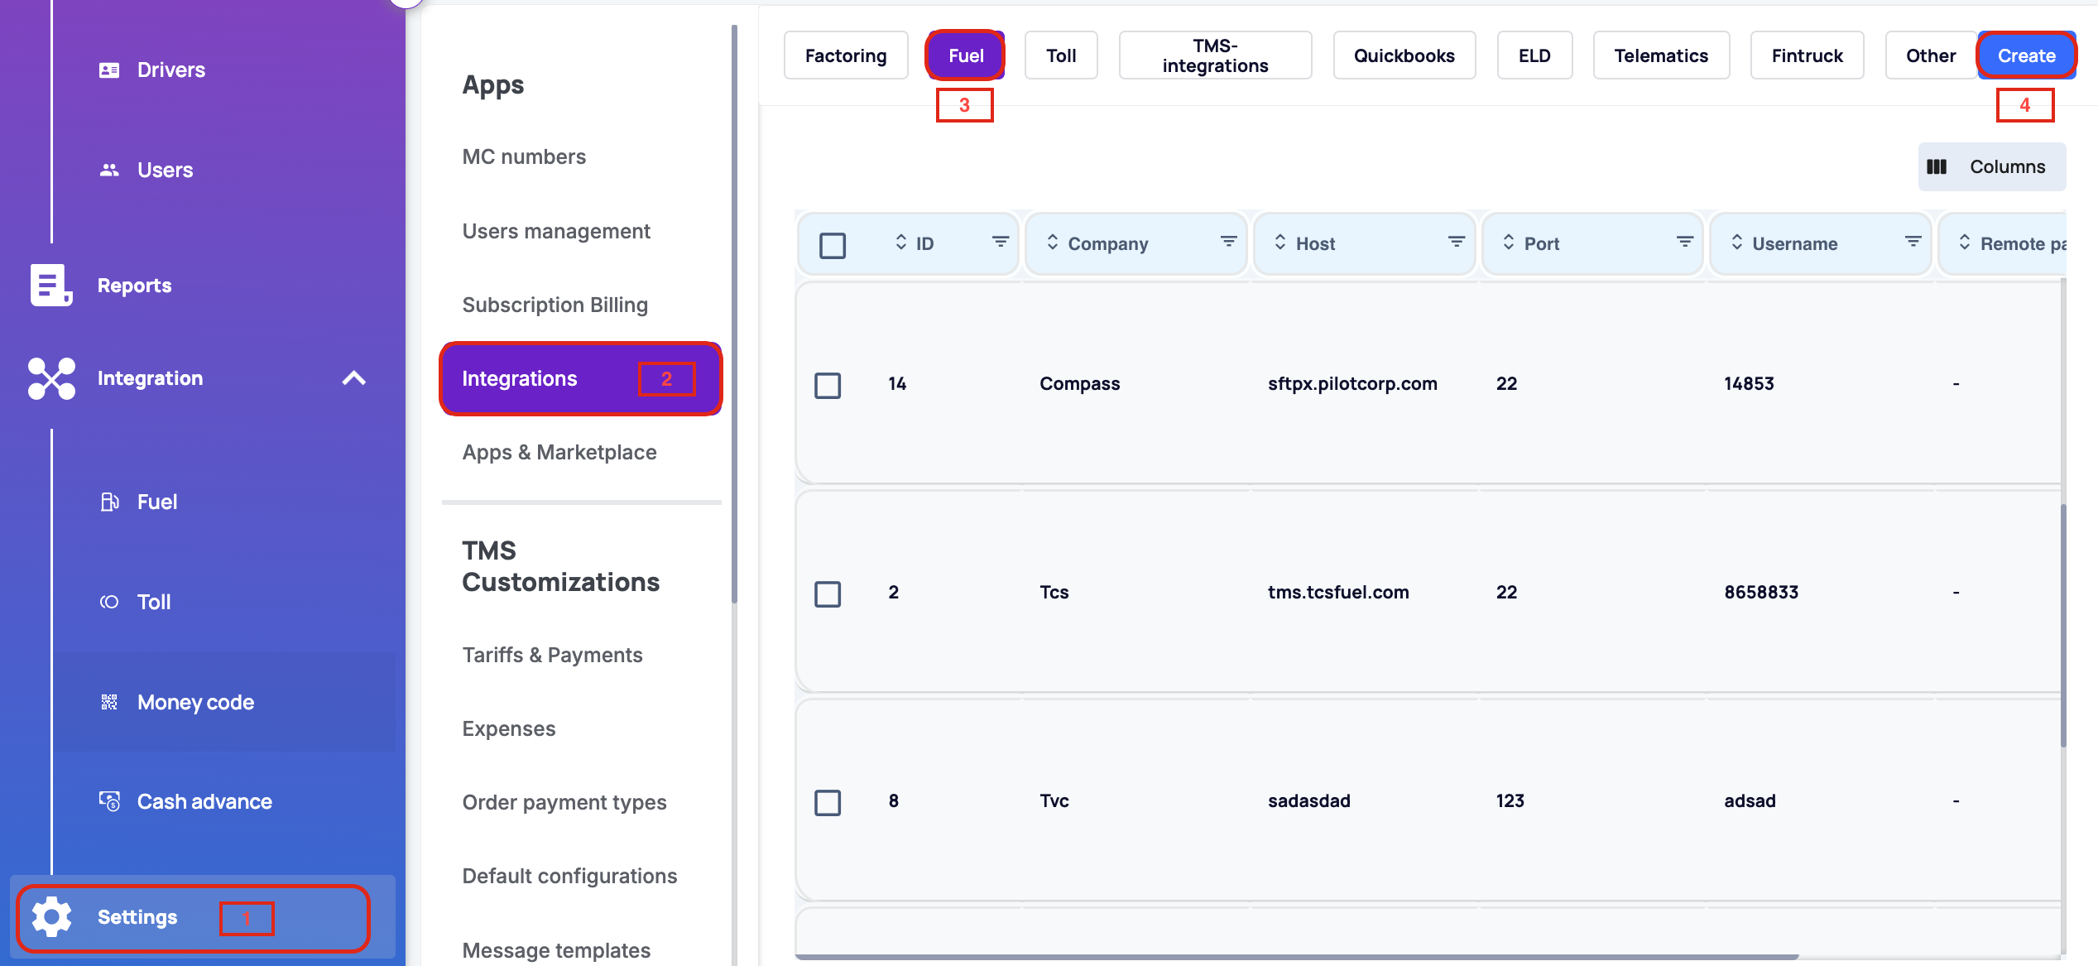The height and width of the screenshot is (966, 2098).
Task: Click the Compass company cell
Action: (x=1079, y=383)
